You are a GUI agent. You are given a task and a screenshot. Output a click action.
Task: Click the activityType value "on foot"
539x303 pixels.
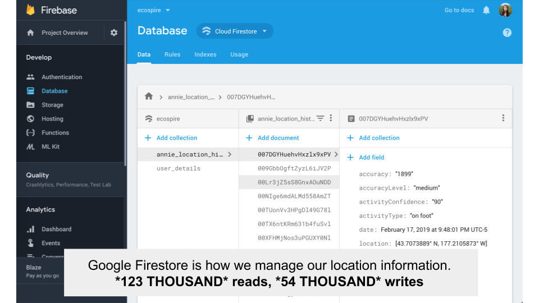[422, 215]
